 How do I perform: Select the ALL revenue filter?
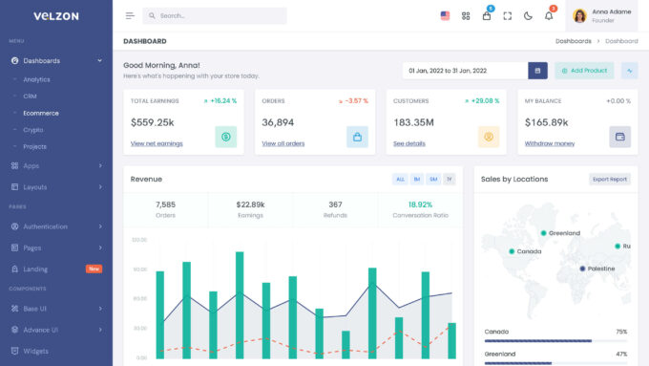pyautogui.click(x=400, y=179)
